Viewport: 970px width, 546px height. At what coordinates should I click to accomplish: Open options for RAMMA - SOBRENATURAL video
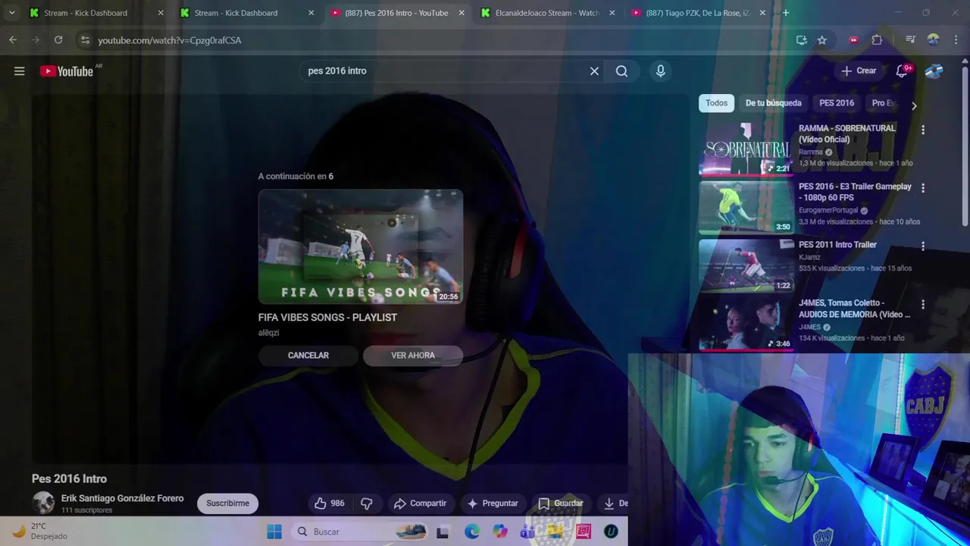(923, 130)
